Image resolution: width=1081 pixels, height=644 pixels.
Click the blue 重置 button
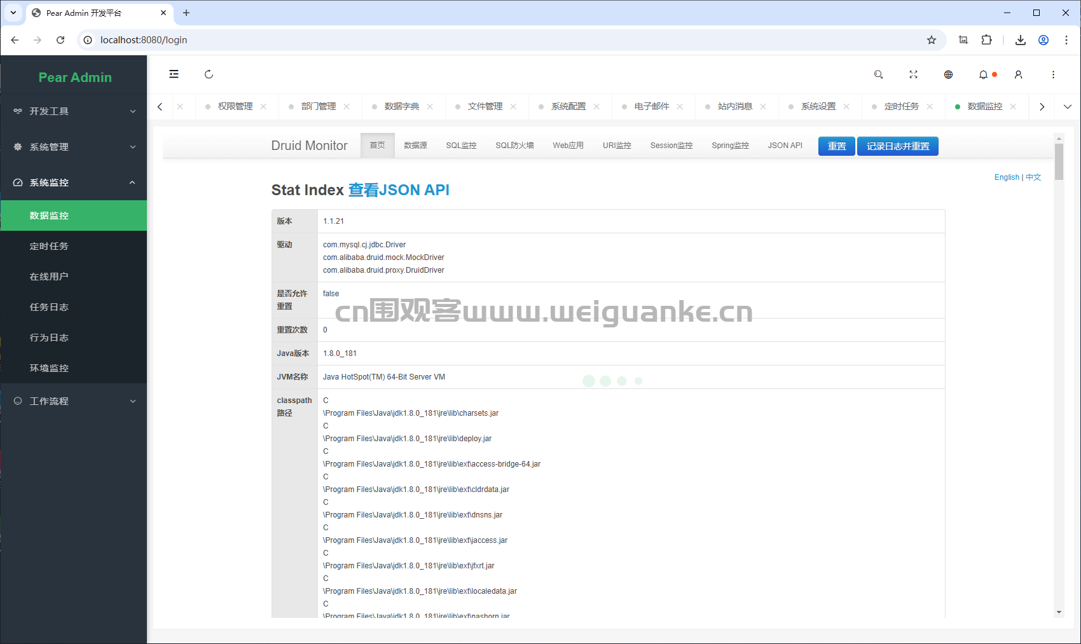point(836,146)
